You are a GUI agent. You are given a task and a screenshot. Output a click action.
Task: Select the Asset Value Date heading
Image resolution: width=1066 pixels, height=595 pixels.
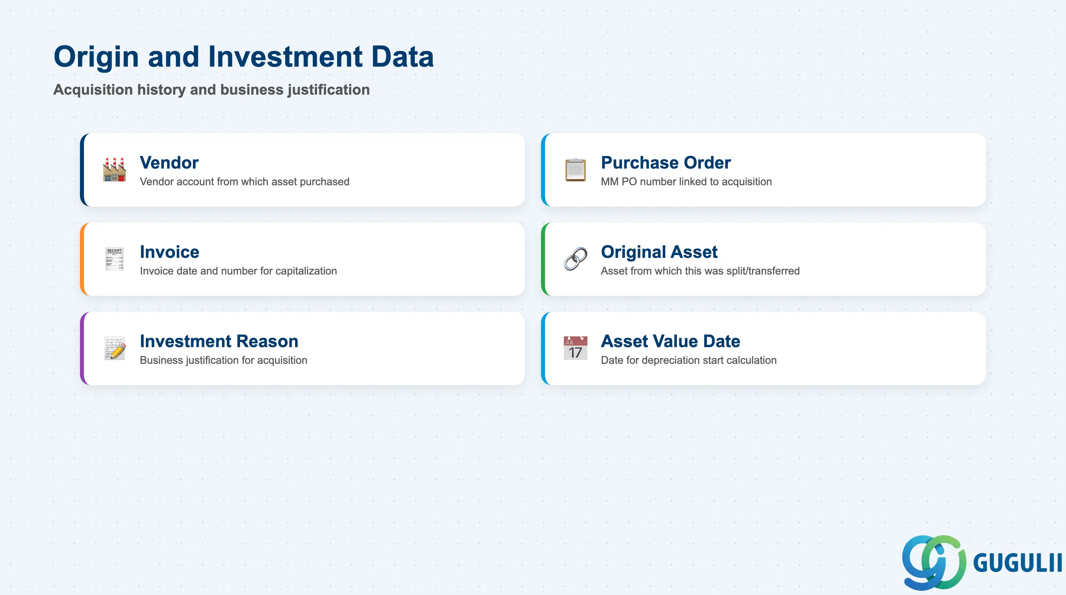670,341
